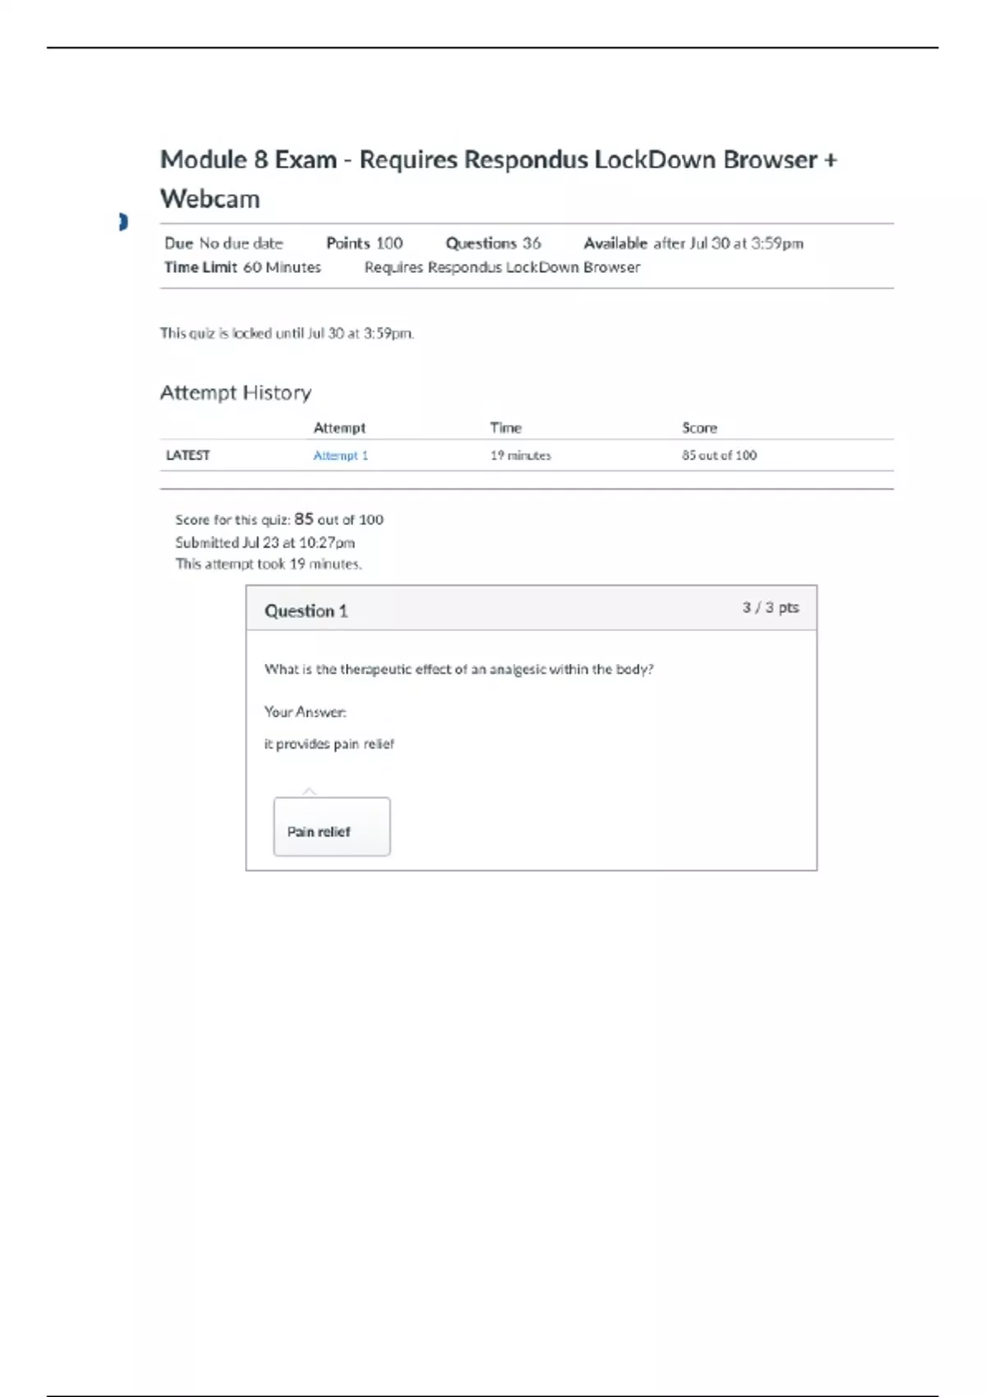Click the quiz locked until Jul 30 notice
Viewport: 986px width, 1397px height.
click(287, 333)
